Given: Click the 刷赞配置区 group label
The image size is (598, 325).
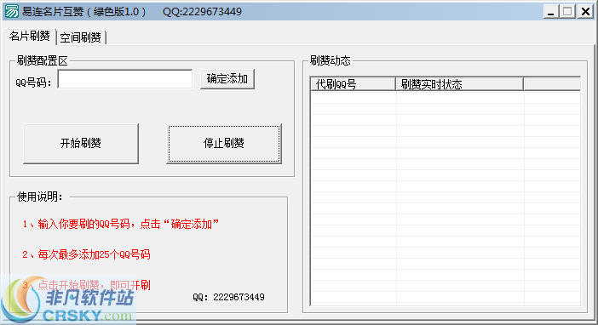Looking at the screenshot, I should [43, 60].
